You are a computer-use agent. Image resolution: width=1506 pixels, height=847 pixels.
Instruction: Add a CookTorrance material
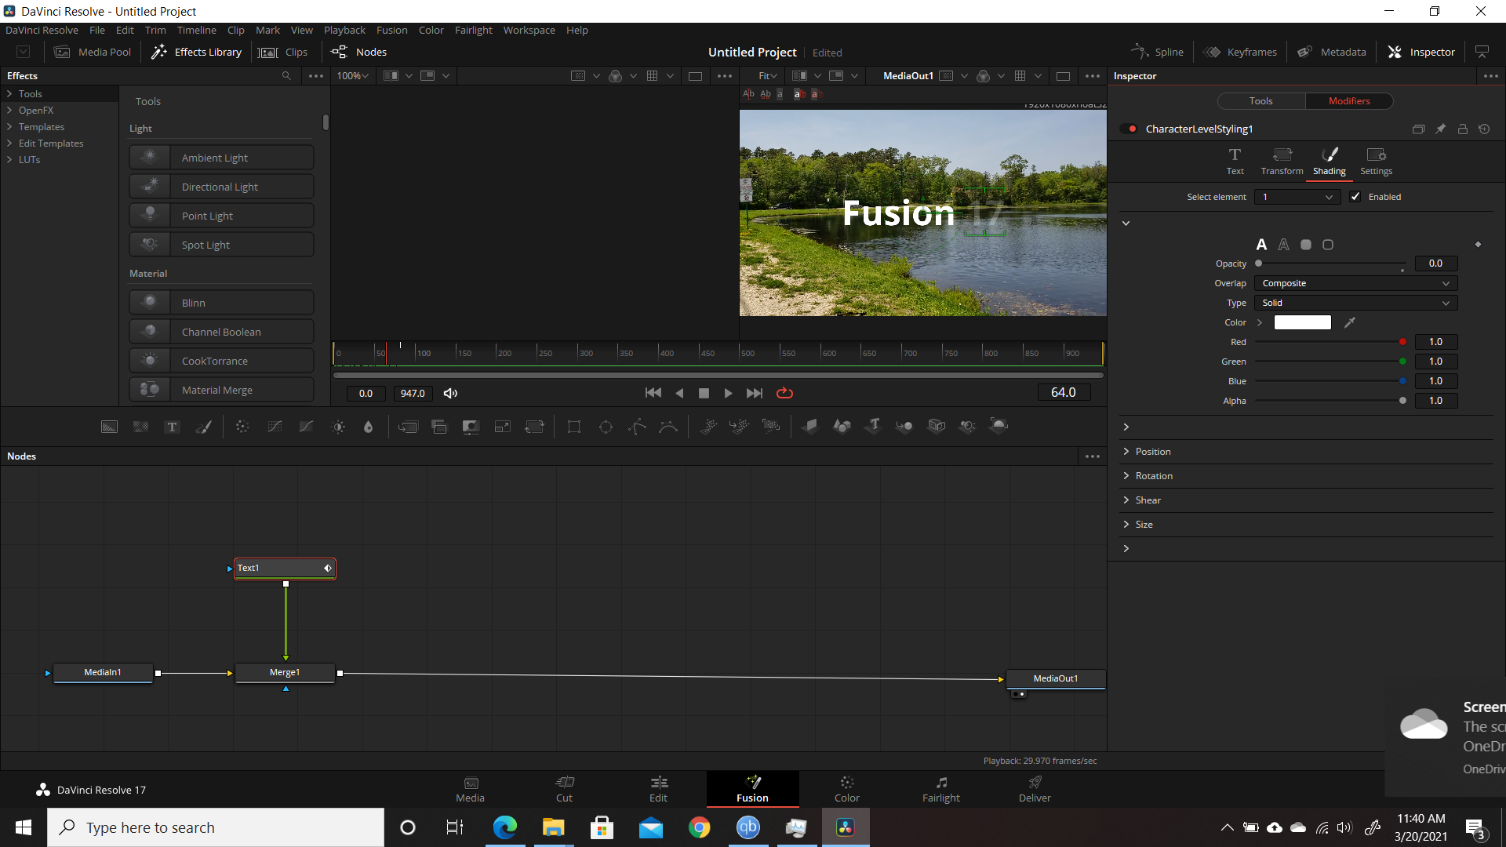[x=221, y=361]
